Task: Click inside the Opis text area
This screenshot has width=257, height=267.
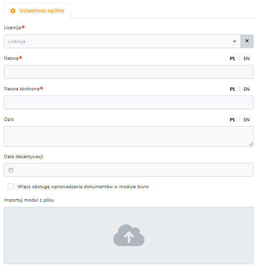Action: (129, 136)
